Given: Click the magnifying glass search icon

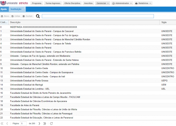Looking at the screenshot, I should click(x=38, y=16).
